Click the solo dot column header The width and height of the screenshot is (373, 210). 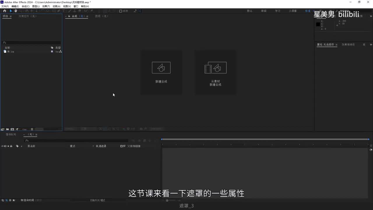[8, 146]
